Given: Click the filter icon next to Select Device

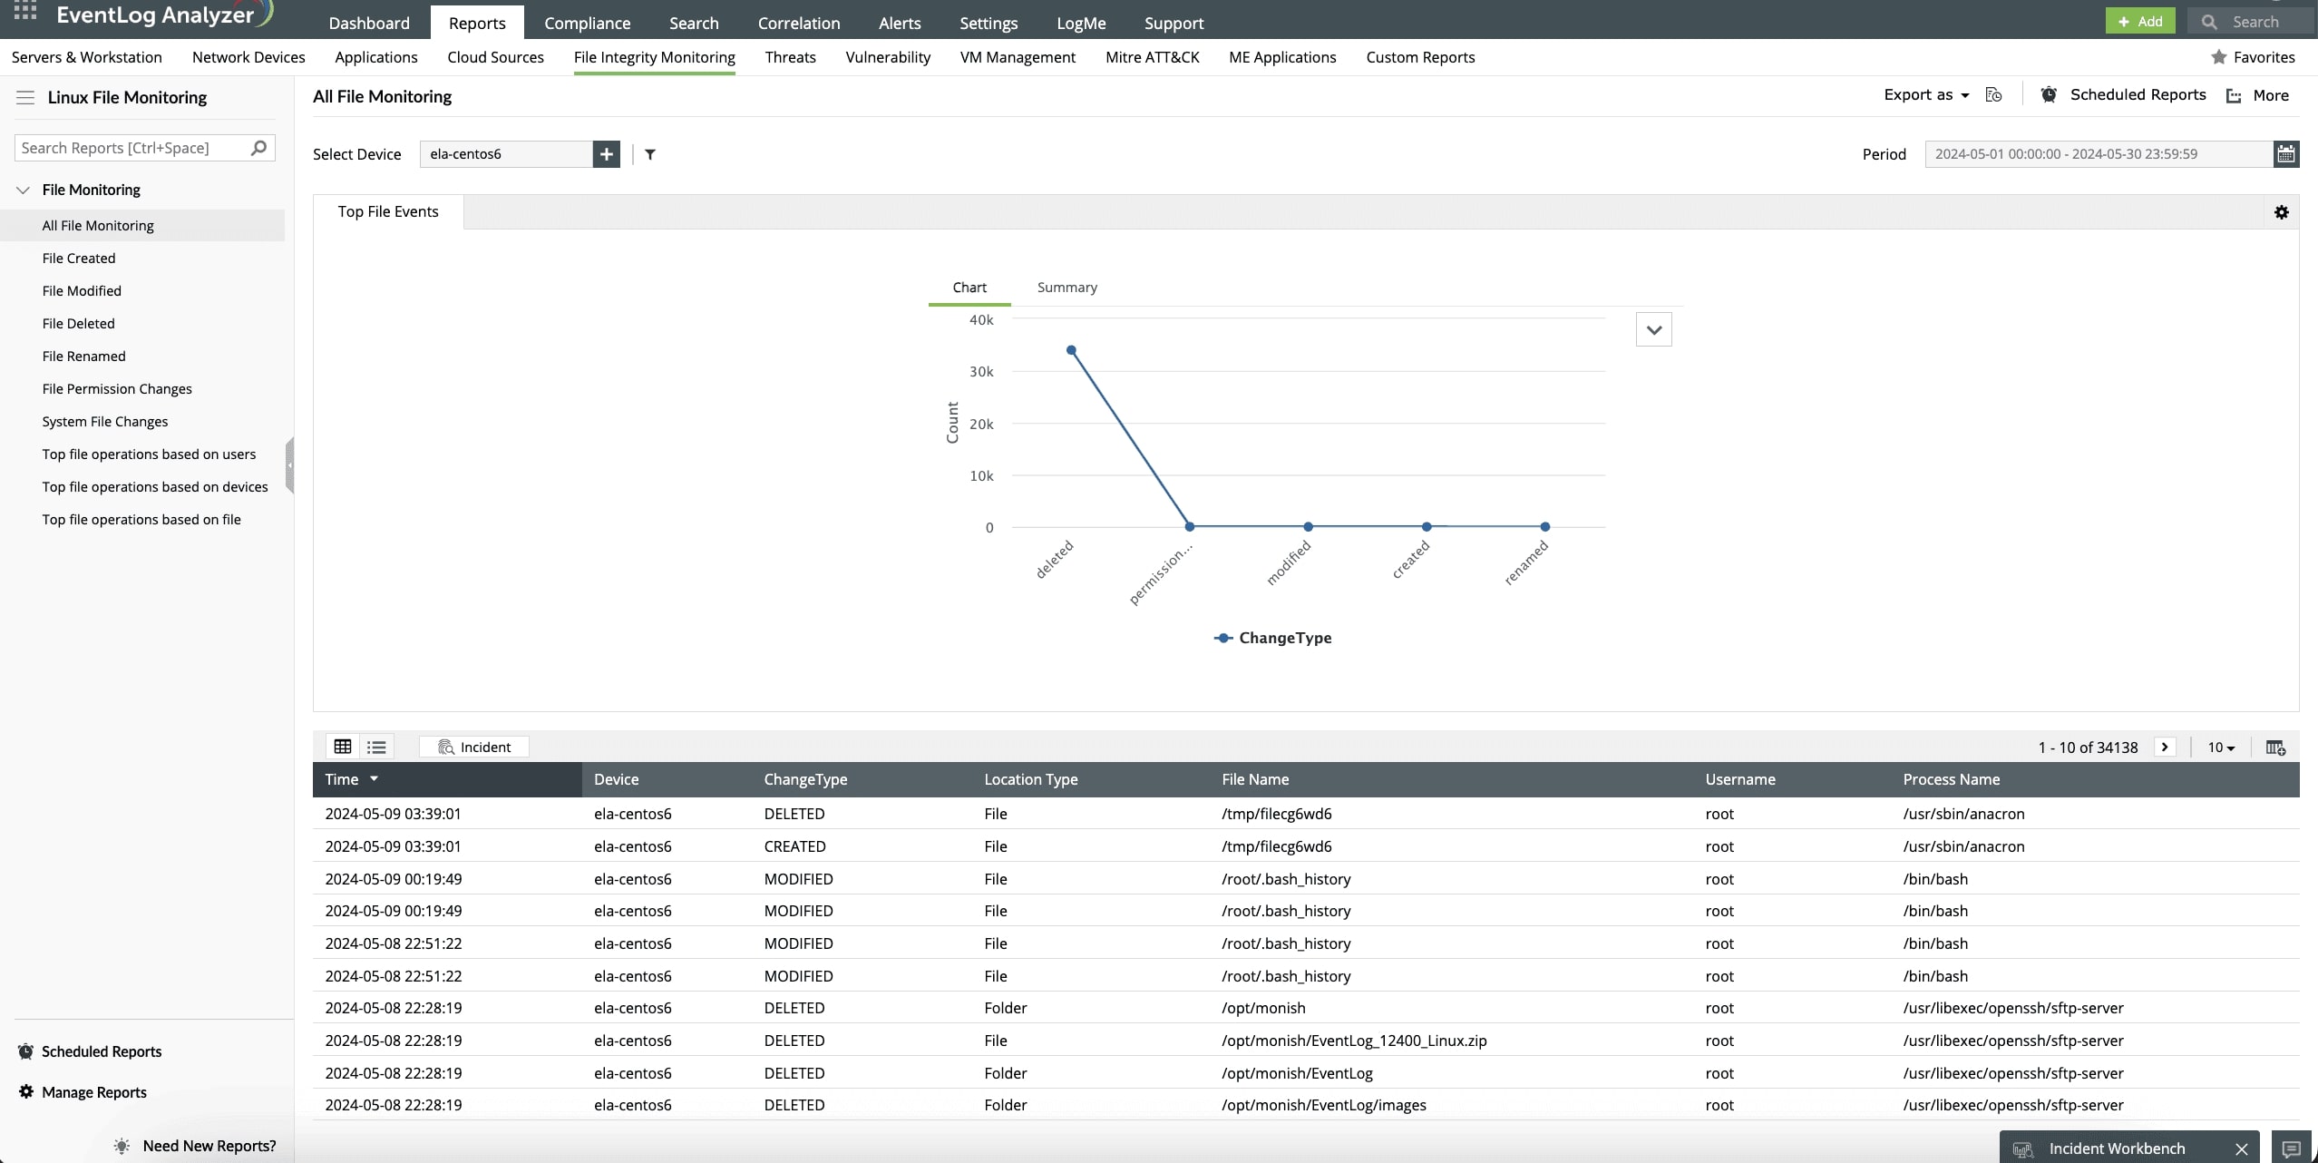Looking at the screenshot, I should [x=649, y=154].
